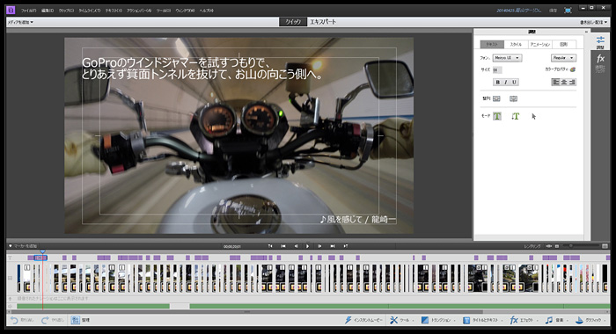Open the ファイル menu
616x334 pixels.
(29, 11)
